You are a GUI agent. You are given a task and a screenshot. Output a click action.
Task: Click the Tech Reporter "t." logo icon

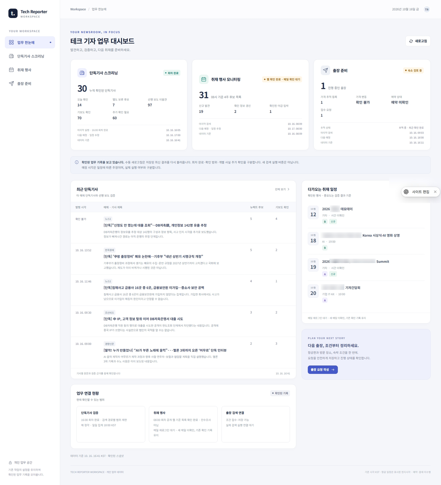tap(13, 14)
